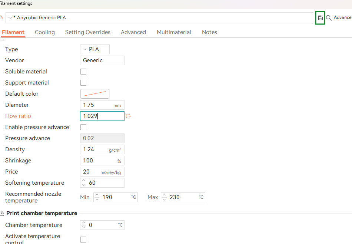The image size is (352, 244).
Task: Open the filament Type dropdown
Action: pyautogui.click(x=95, y=49)
